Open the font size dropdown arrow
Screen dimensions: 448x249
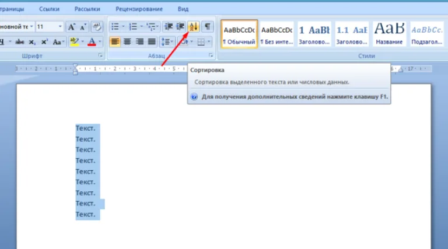pos(60,27)
